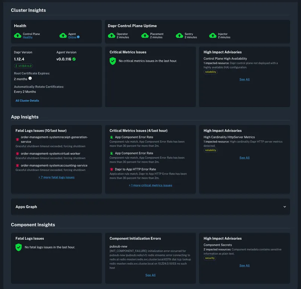
Task: Click the Control Plane cloud status icon
Action: (x=18, y=36)
